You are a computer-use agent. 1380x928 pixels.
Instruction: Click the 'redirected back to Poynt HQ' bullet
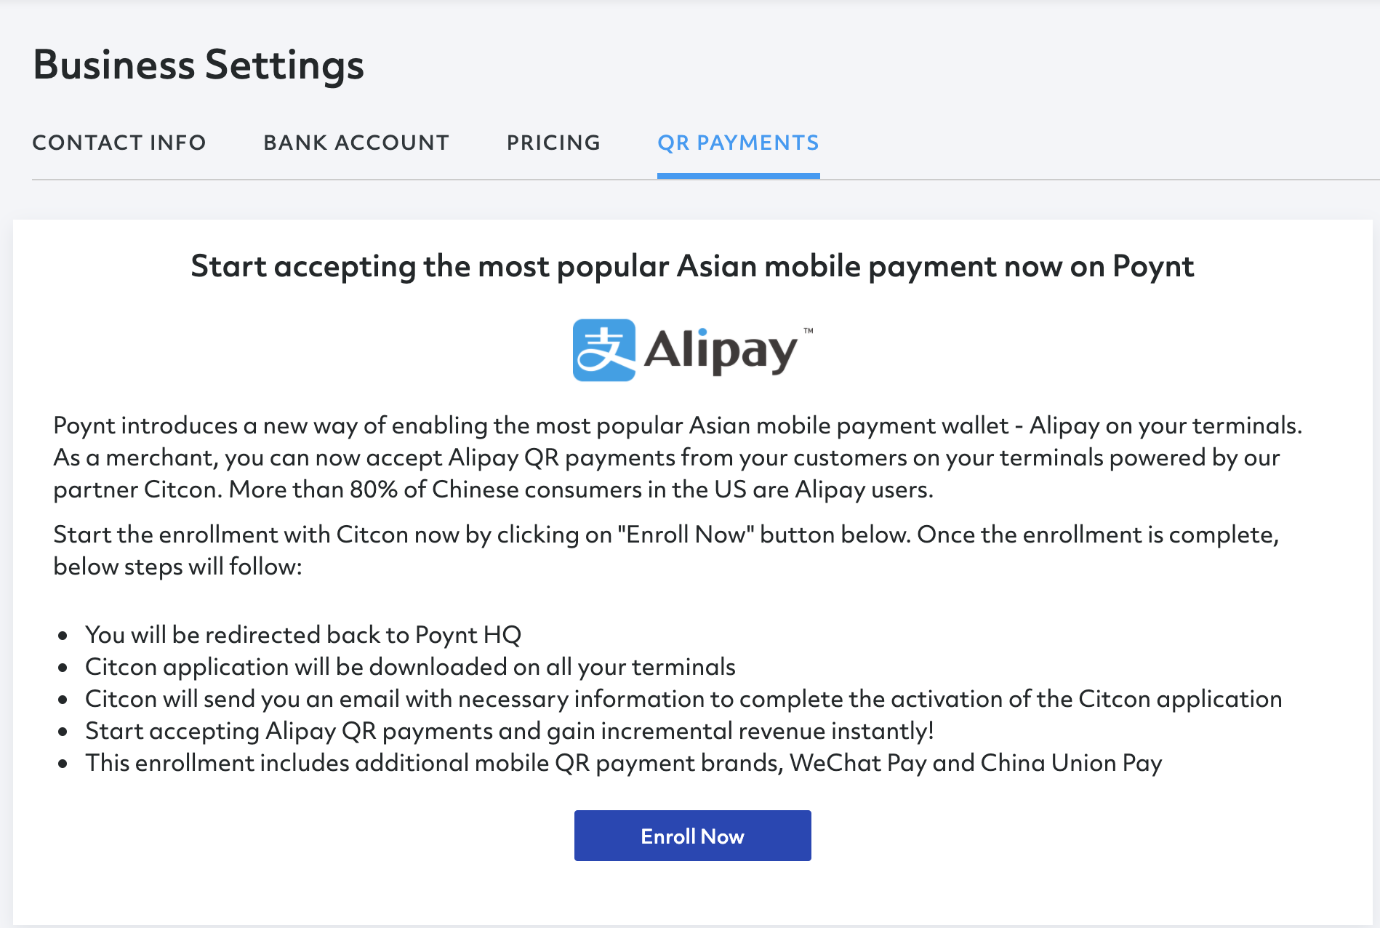click(x=303, y=635)
